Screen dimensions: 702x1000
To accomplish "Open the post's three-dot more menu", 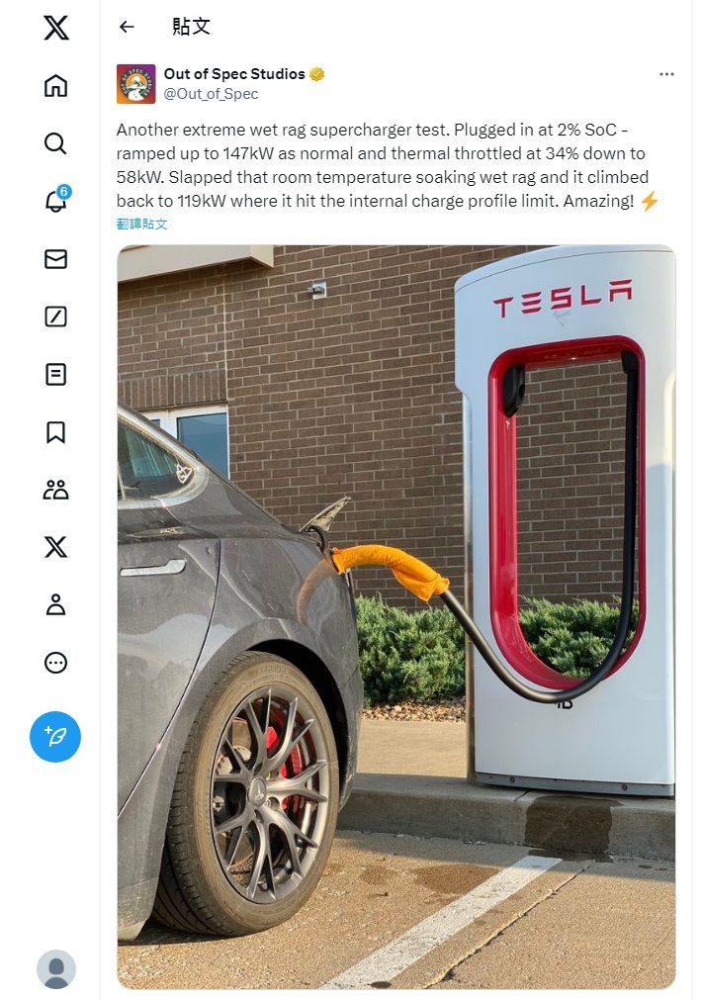I will tap(667, 74).
